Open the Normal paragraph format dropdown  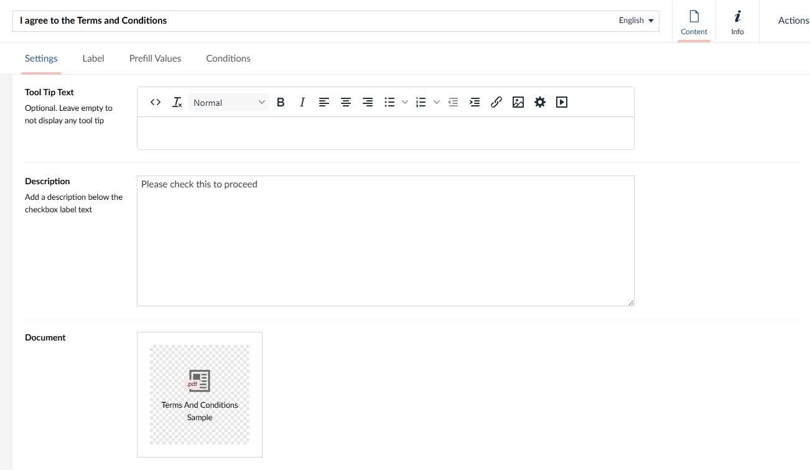point(228,102)
